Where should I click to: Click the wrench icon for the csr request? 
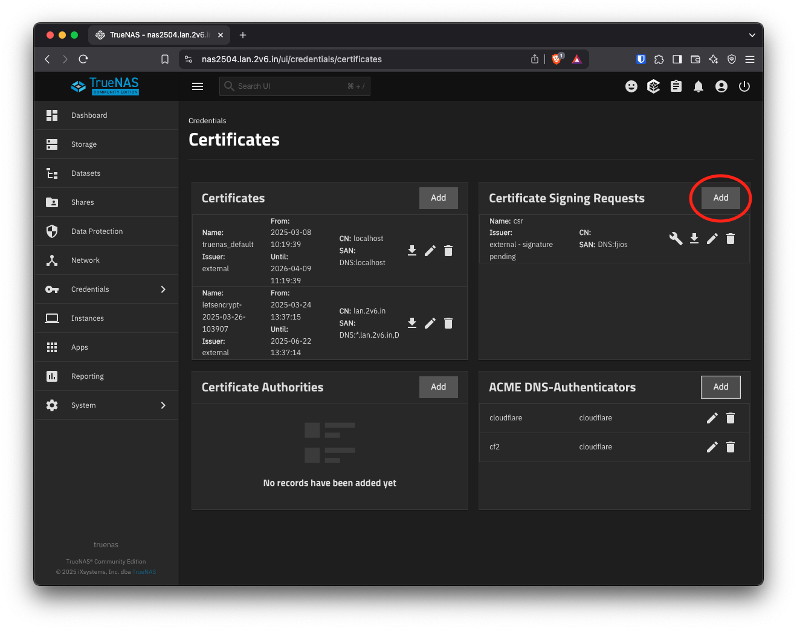click(676, 239)
